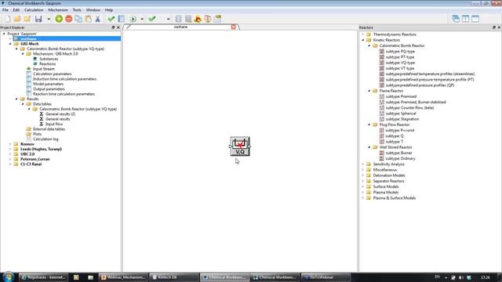502x282 pixels.
Task: Switch to Kintech DB taskbar window
Action: [173, 277]
